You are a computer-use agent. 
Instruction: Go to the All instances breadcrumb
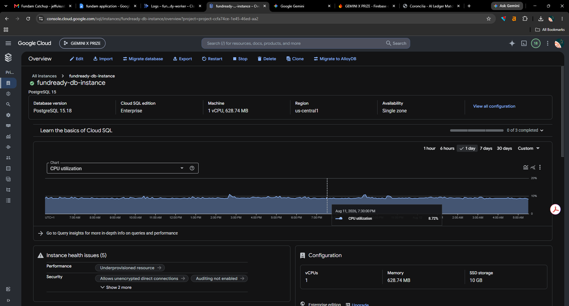44,76
